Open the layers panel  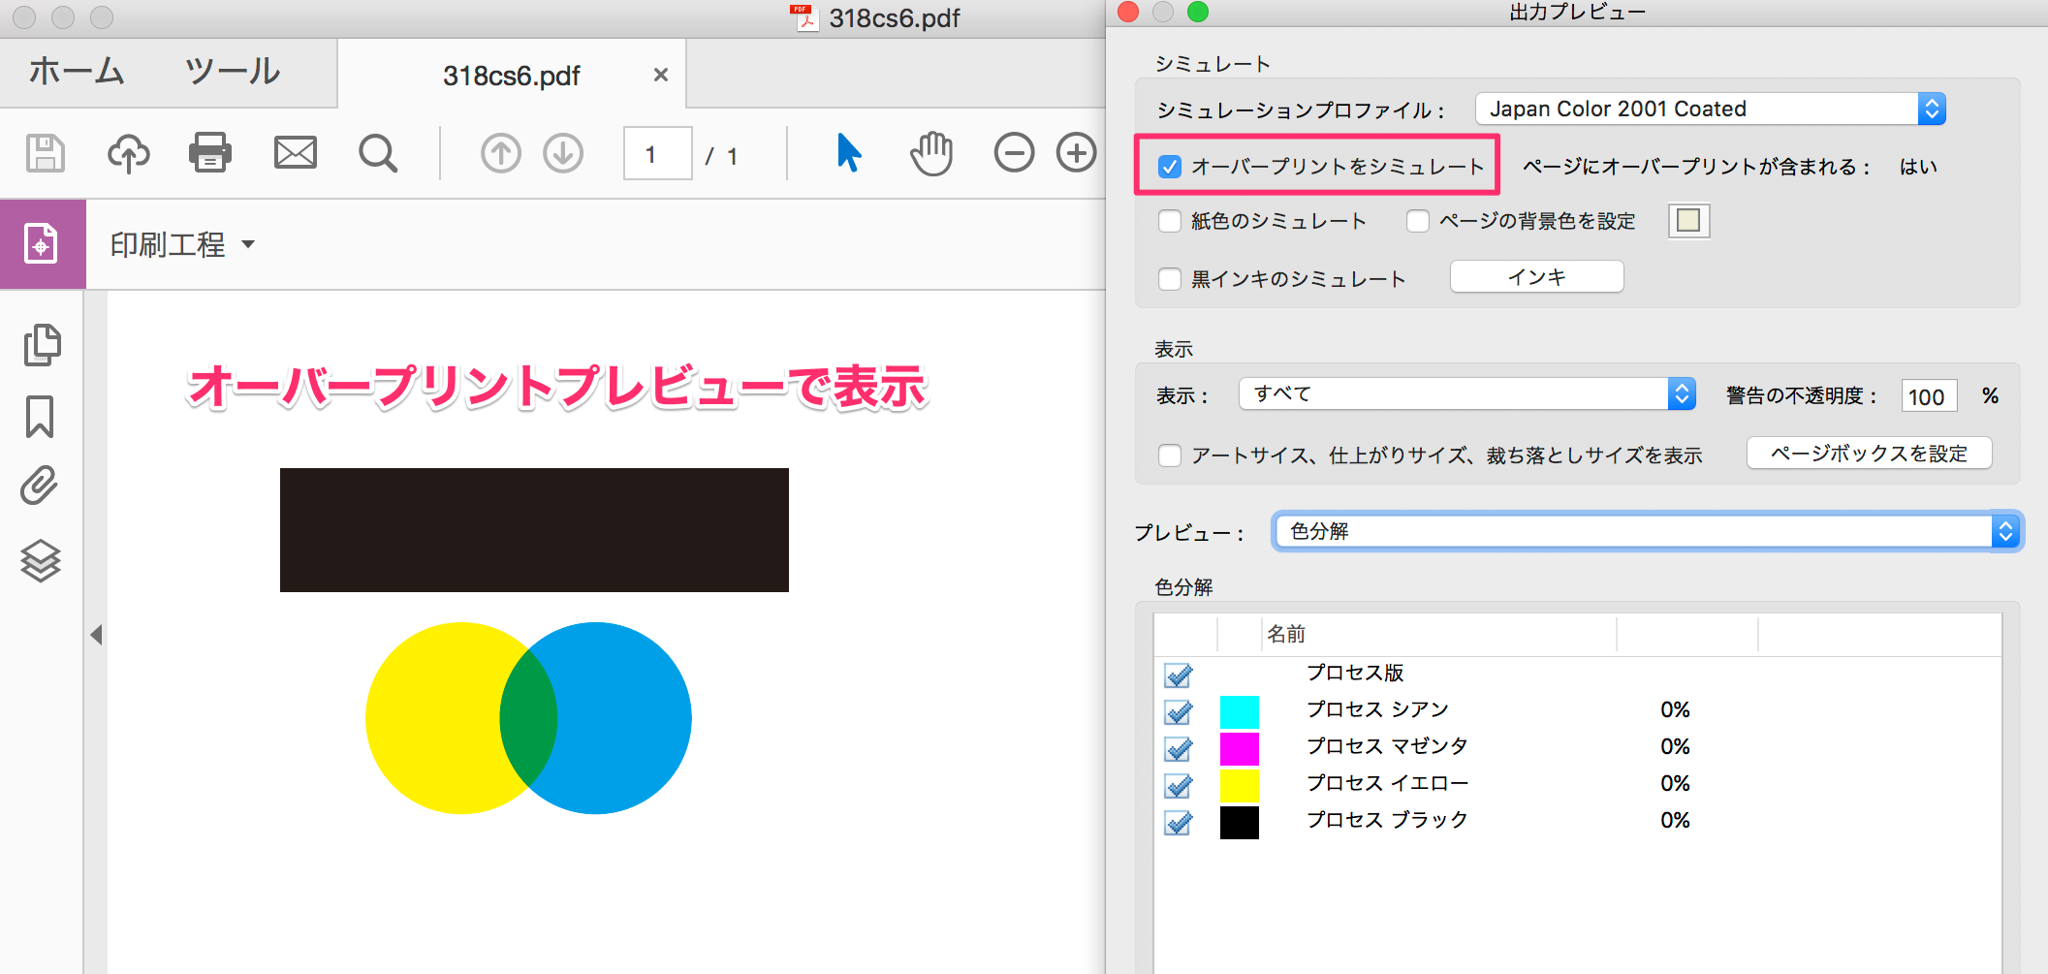click(x=41, y=560)
